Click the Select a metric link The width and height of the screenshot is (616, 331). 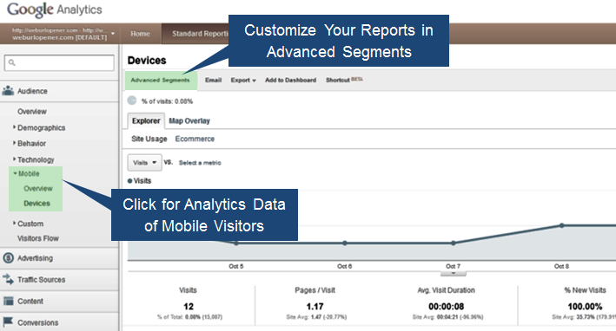(200, 163)
